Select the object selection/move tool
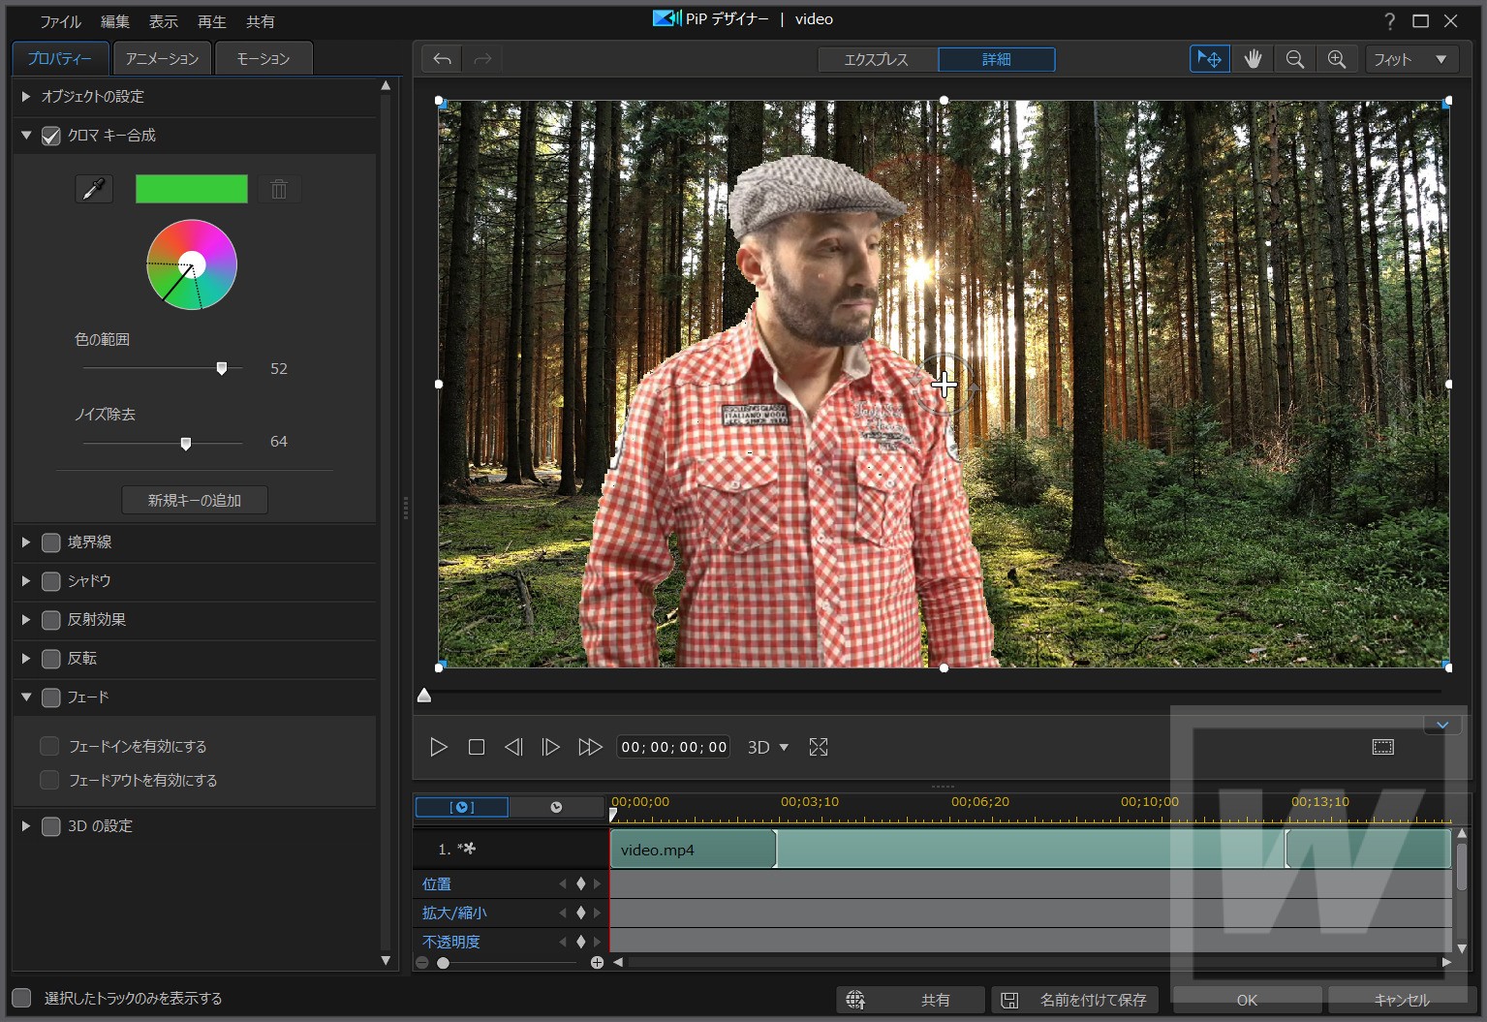 tap(1210, 59)
